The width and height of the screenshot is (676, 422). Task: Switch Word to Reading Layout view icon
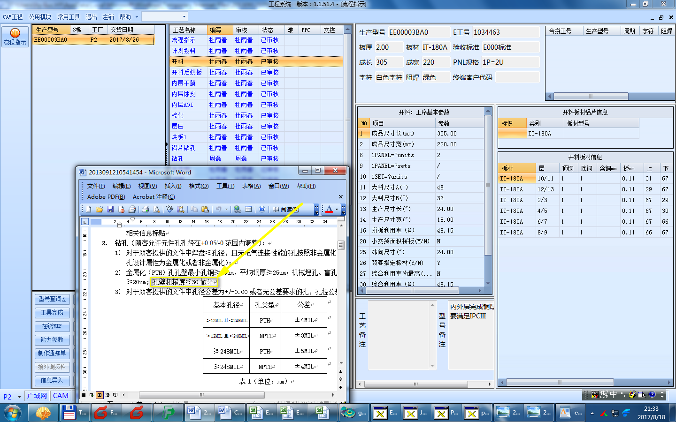click(115, 395)
